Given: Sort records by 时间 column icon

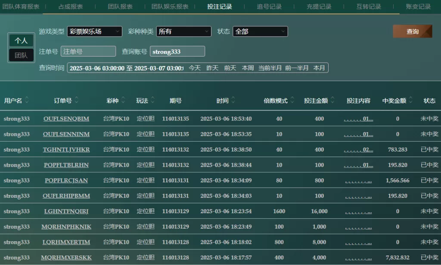Looking at the screenshot, I should [x=233, y=101].
